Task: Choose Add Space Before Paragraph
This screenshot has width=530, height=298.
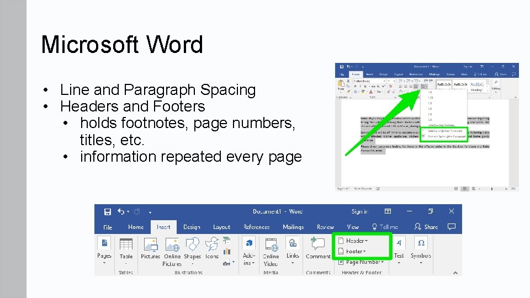Action: coord(444,131)
